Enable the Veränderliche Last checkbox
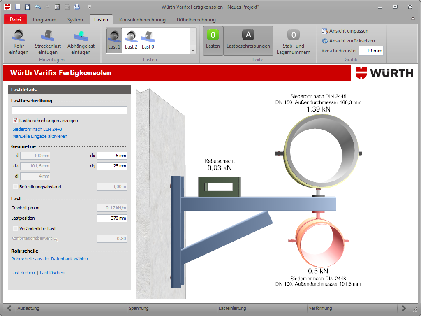The width and height of the screenshot is (421, 316). 15,229
